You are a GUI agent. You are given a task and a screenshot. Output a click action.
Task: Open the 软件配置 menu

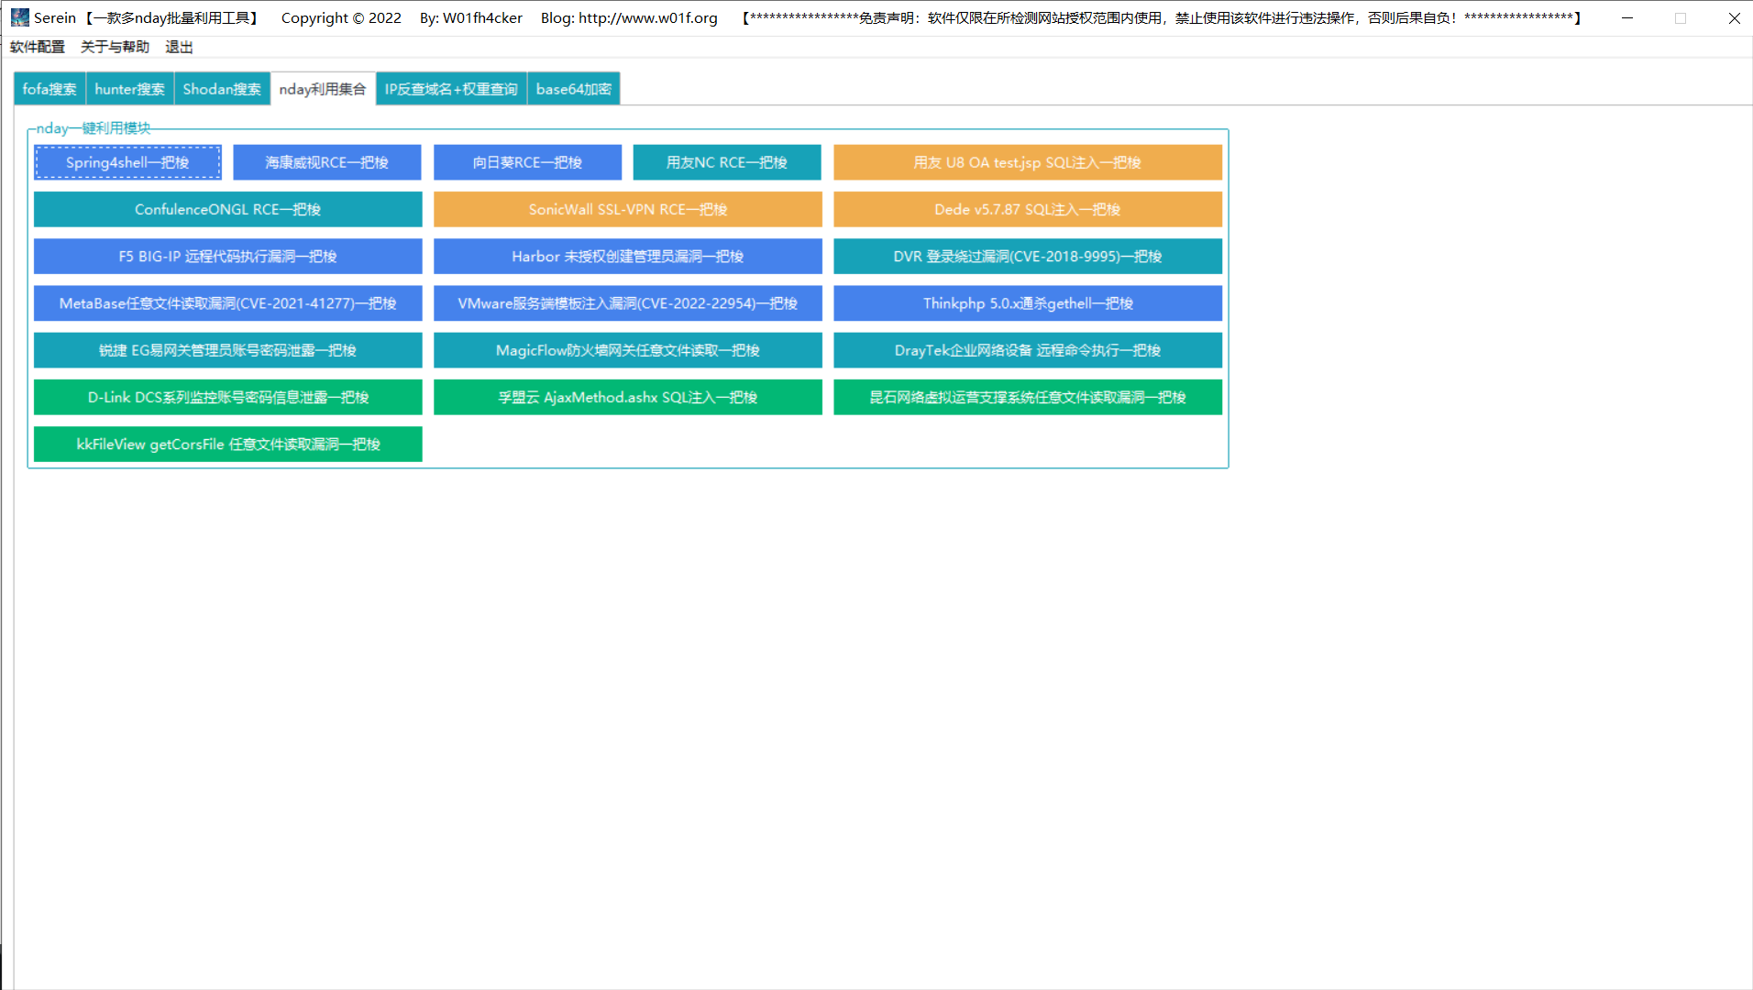pos(38,47)
